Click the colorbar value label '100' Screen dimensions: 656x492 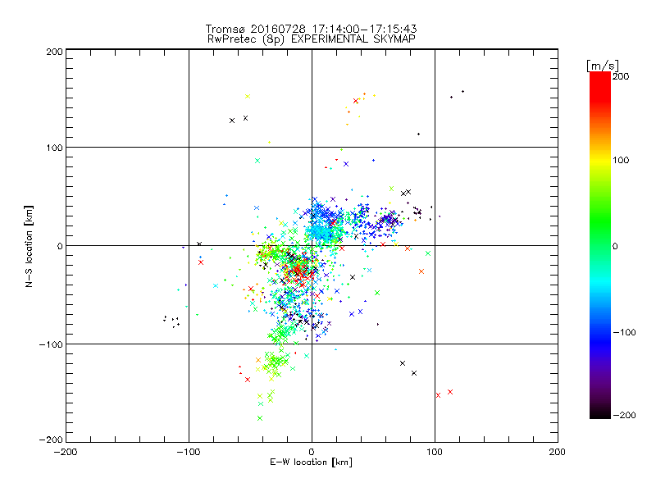click(x=621, y=160)
